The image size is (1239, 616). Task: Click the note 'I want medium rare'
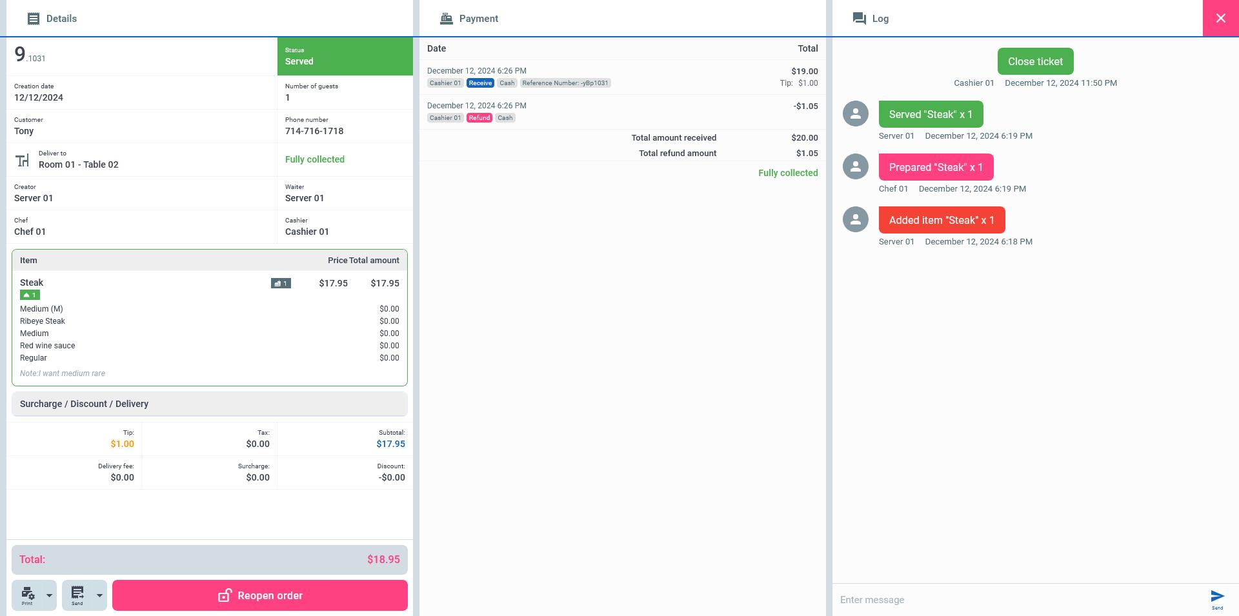[x=63, y=373]
